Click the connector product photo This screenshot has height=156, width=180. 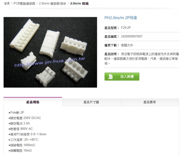coord(50,52)
